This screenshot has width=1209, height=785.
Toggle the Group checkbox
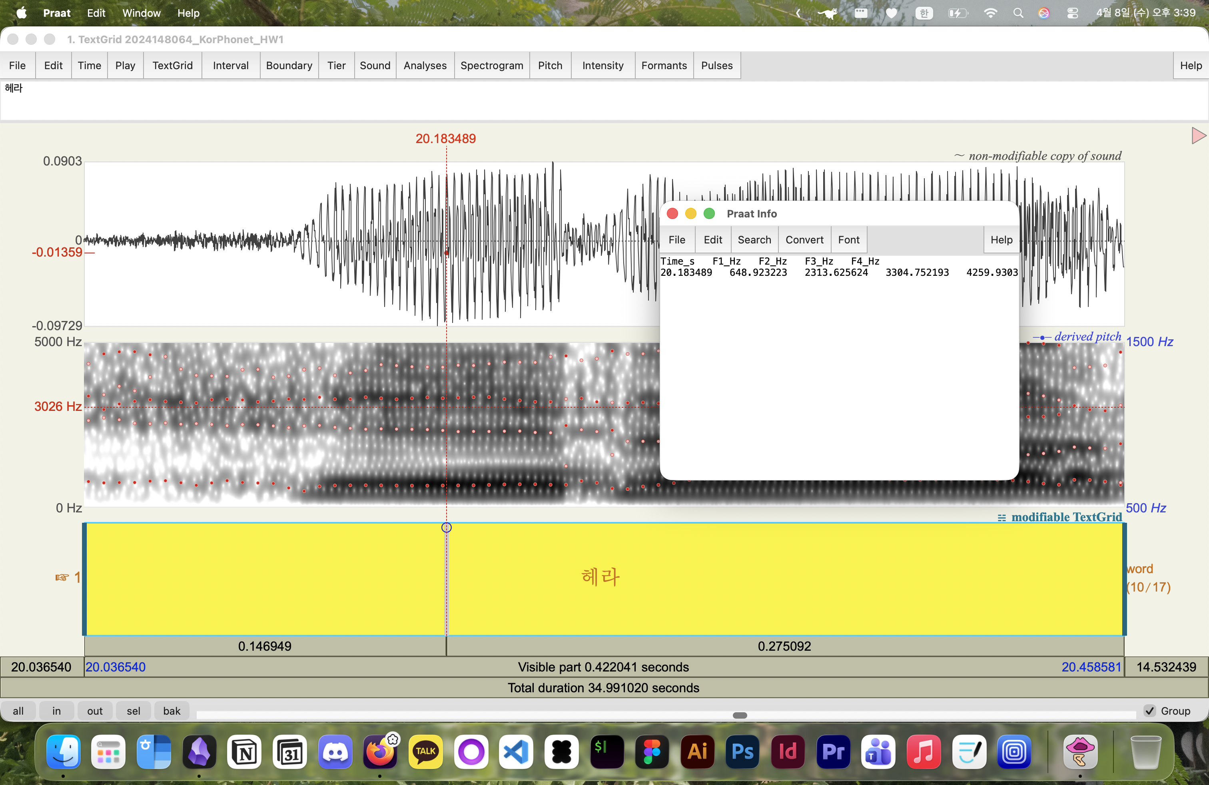pyautogui.click(x=1150, y=711)
